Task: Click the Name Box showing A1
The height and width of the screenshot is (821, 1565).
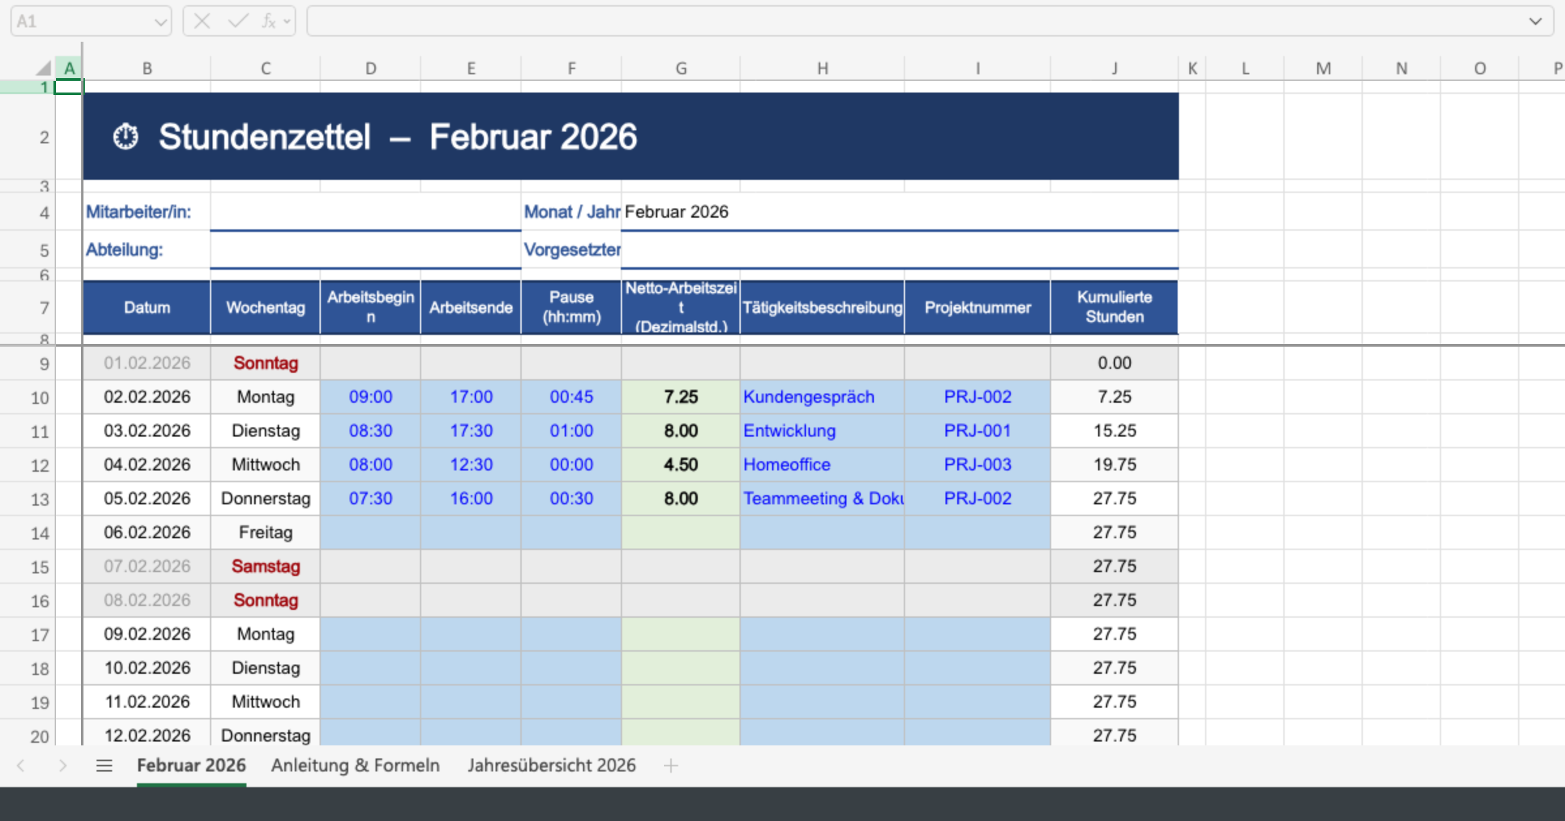Action: pos(82,22)
